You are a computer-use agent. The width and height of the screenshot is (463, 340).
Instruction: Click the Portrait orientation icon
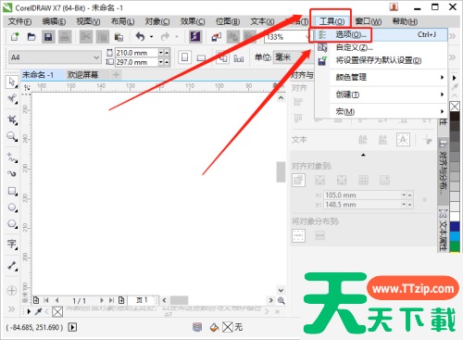tap(184, 57)
